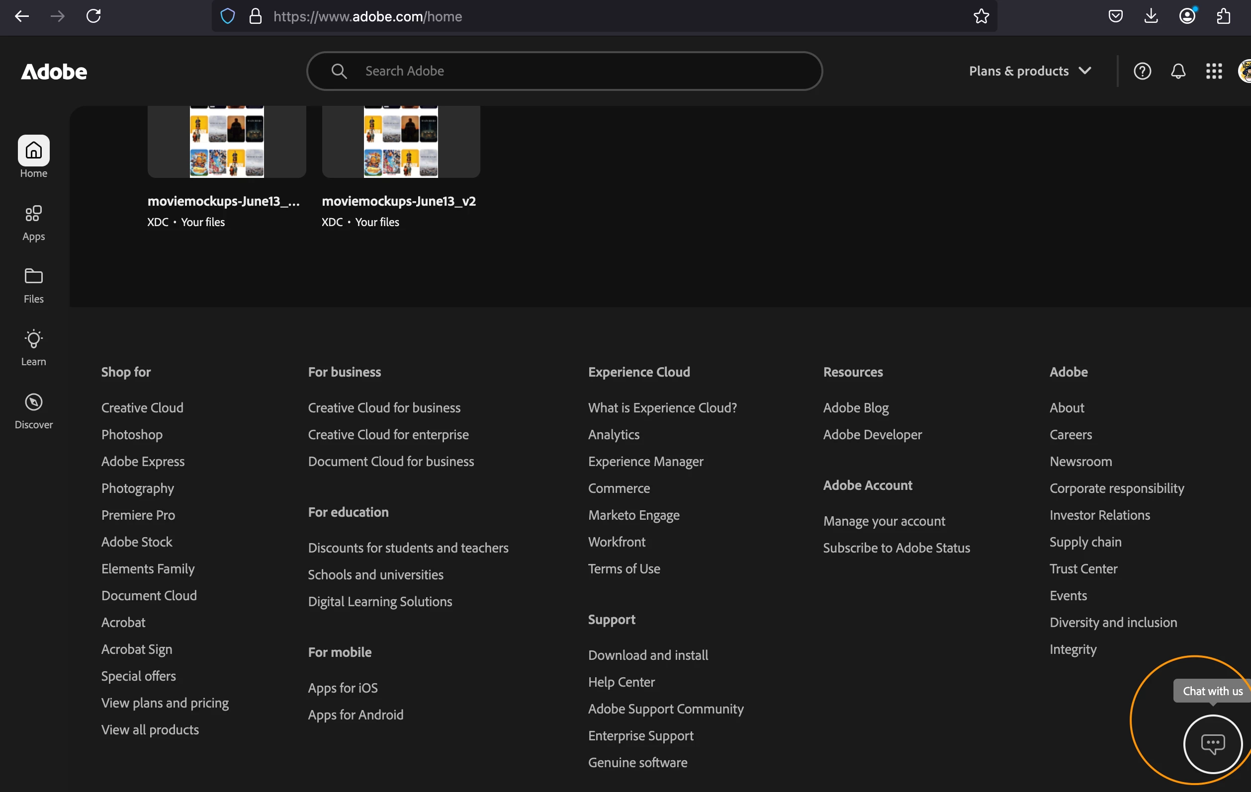The image size is (1251, 792).
Task: Open moviemockups-June13_v2 file thumbnail
Action: coord(401,141)
